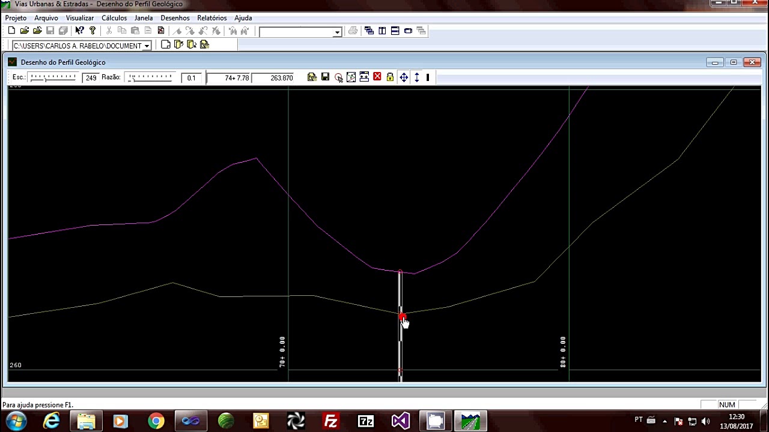This screenshot has width=769, height=432.
Task: Open the Janela menu
Action: click(x=144, y=18)
